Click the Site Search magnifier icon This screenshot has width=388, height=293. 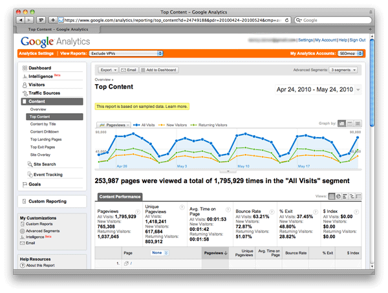click(x=29, y=164)
